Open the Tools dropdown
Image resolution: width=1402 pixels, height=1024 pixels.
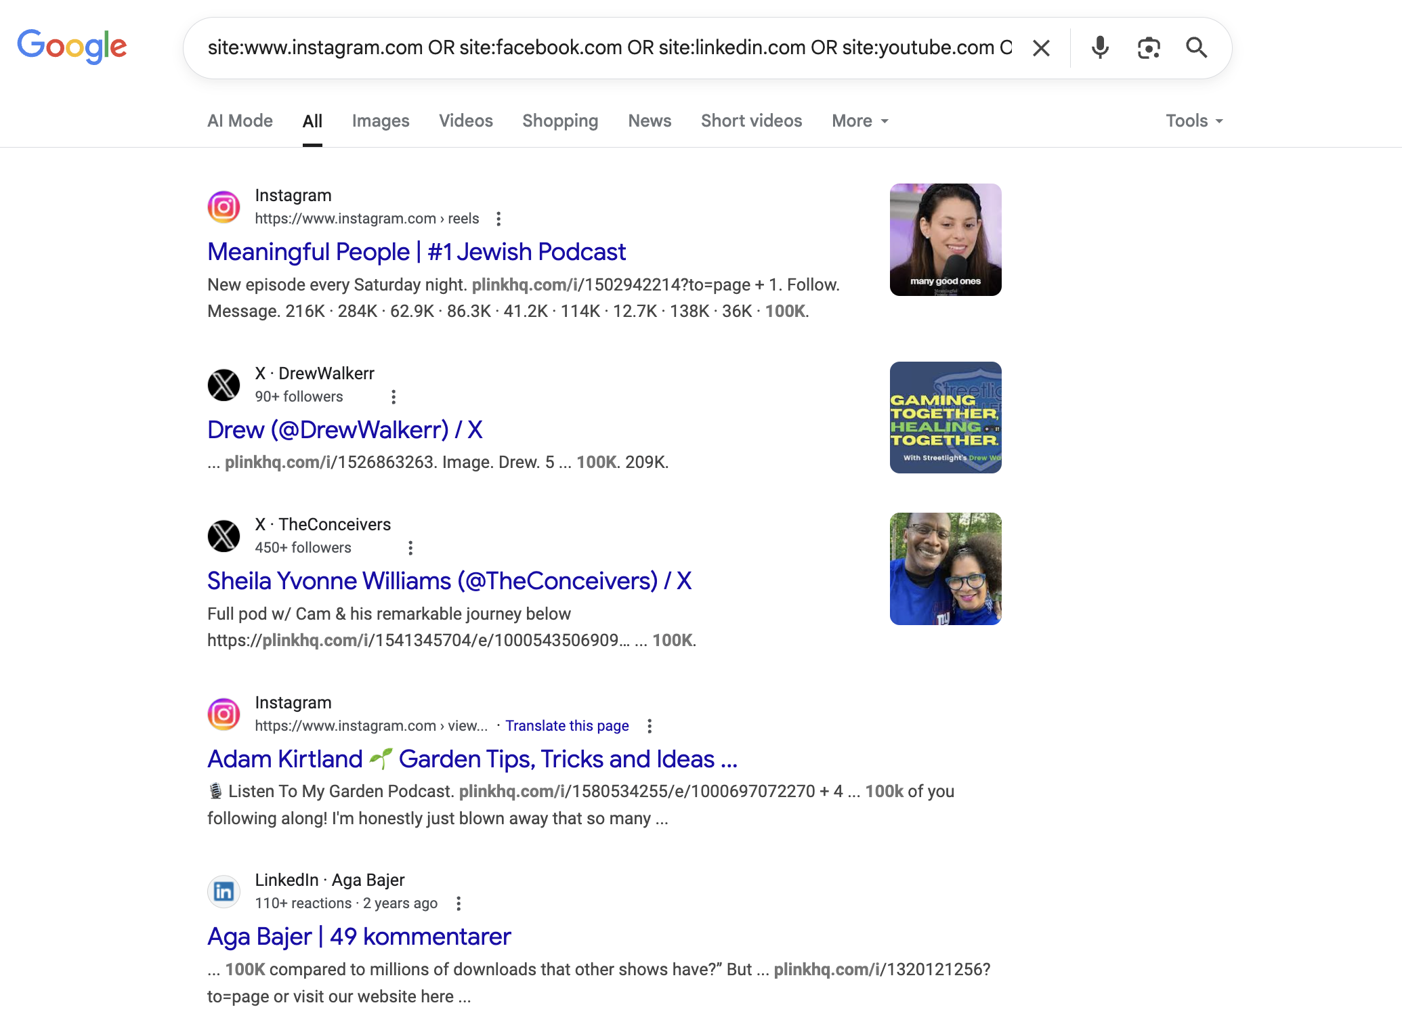(x=1193, y=121)
